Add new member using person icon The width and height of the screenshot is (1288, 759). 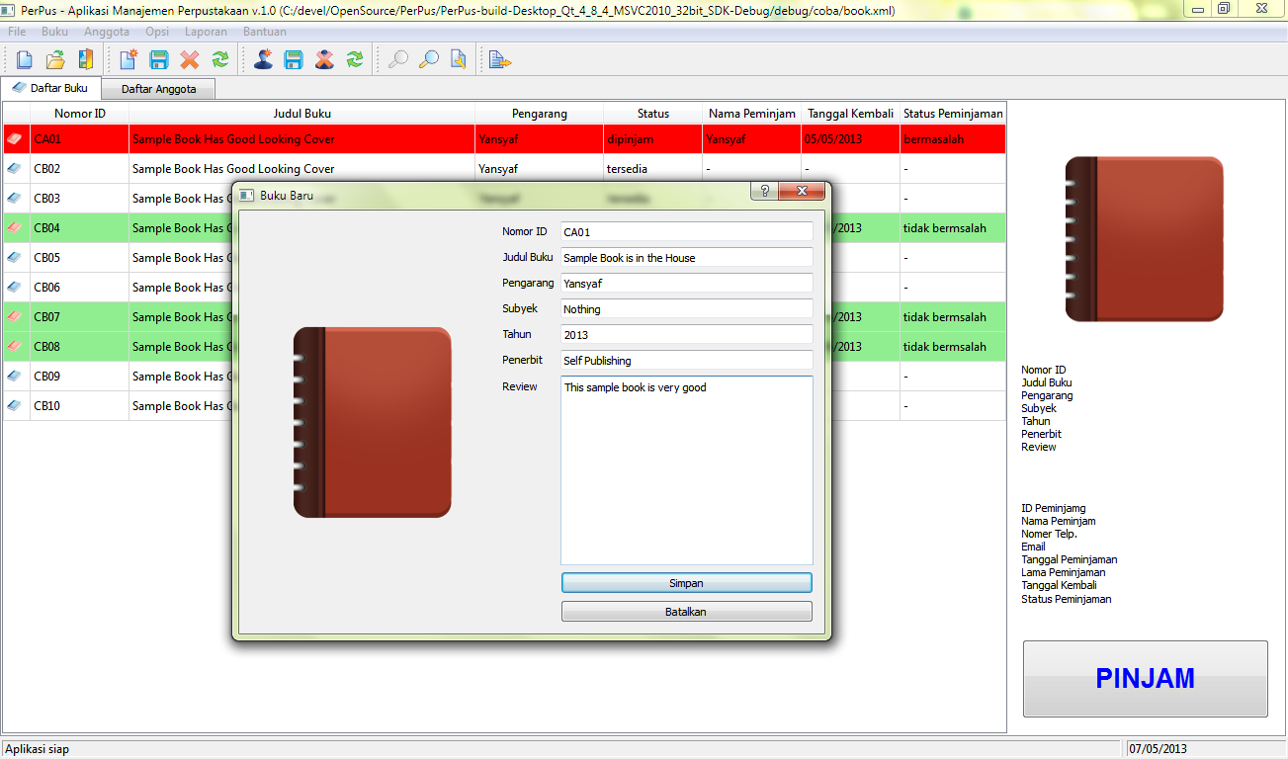coord(263,60)
